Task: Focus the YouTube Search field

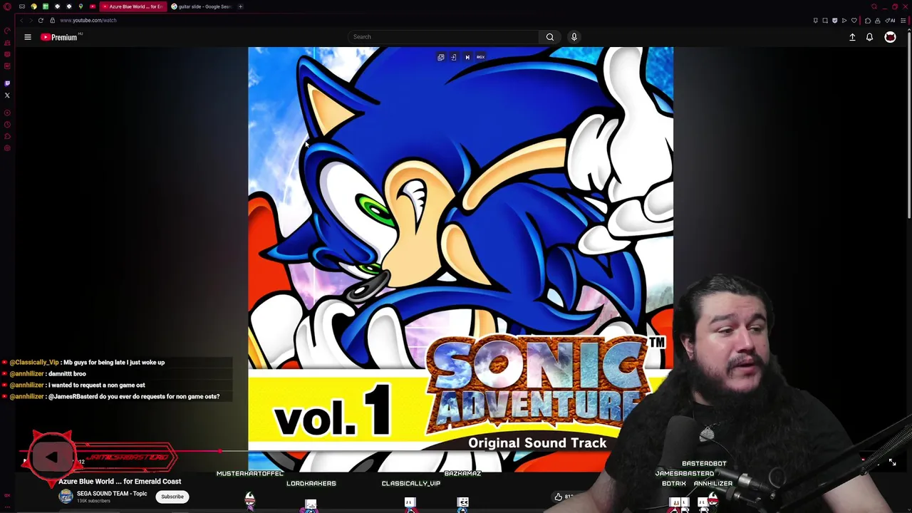Action: 445,37
